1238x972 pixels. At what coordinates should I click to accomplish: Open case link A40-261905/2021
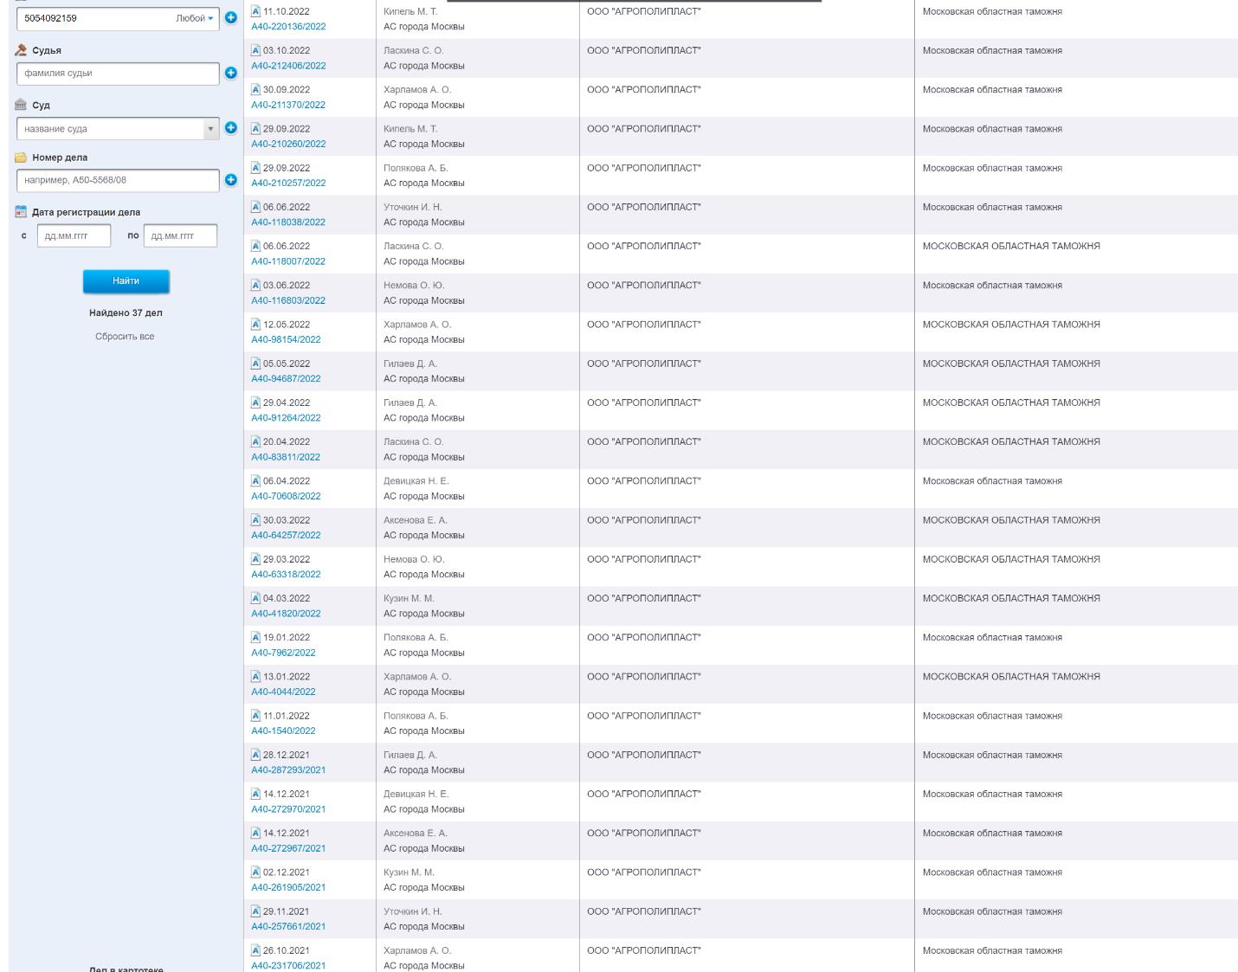[x=288, y=887]
